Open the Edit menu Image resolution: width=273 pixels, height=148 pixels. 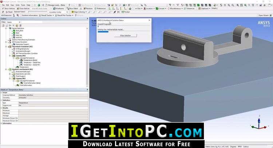pos(8,5)
